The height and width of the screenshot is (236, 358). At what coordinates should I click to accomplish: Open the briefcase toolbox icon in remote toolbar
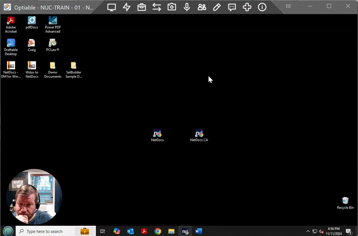(x=142, y=7)
